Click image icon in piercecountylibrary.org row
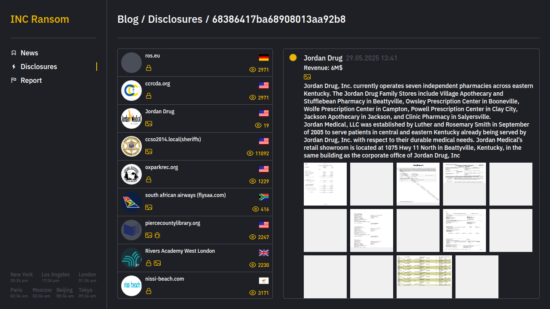 click(149, 235)
